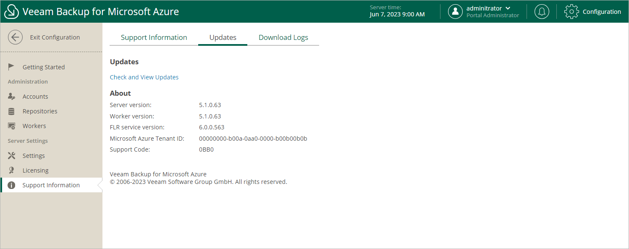Click the Support Code value 0BB0

[x=207, y=149]
